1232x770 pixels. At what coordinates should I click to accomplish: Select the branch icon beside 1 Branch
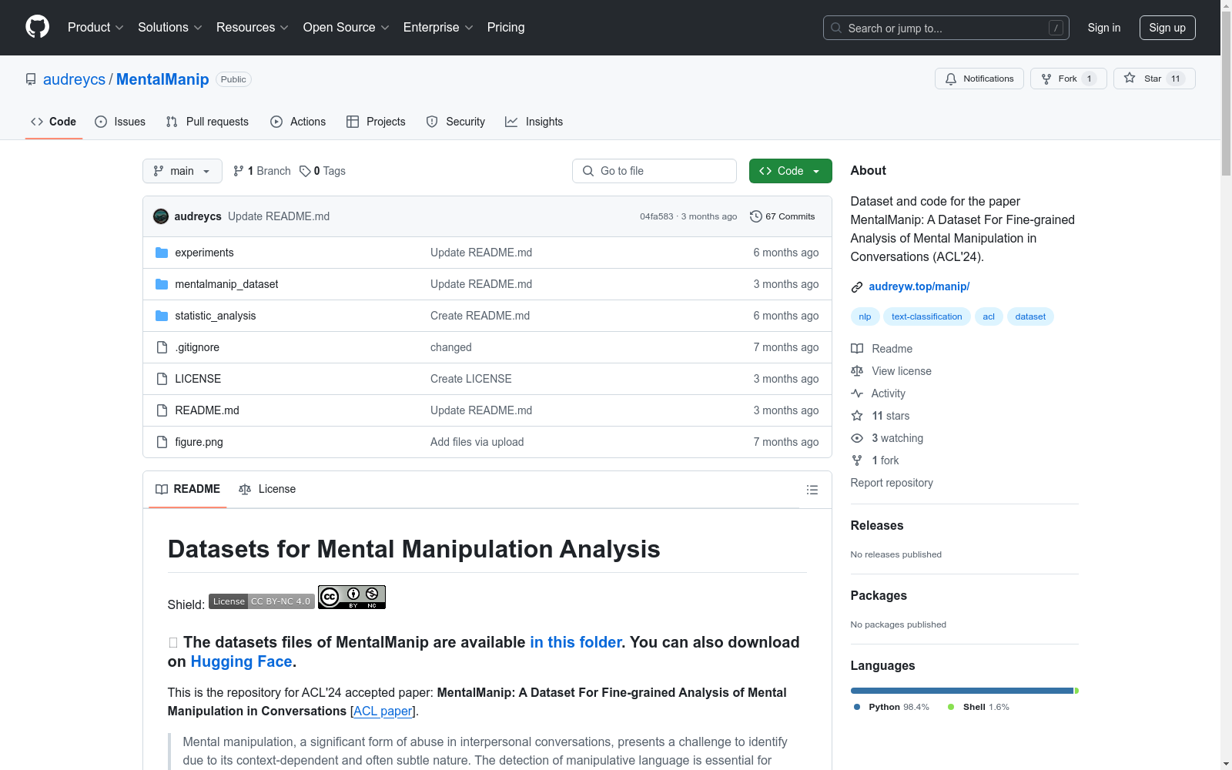[239, 171]
